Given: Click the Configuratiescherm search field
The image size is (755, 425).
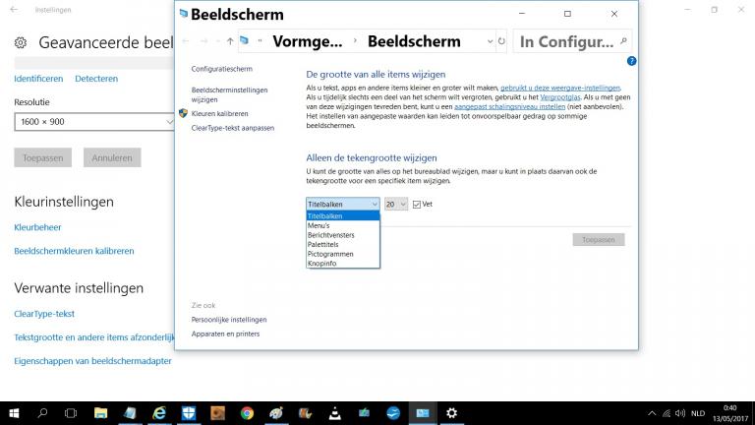Looking at the screenshot, I should tap(570, 41).
